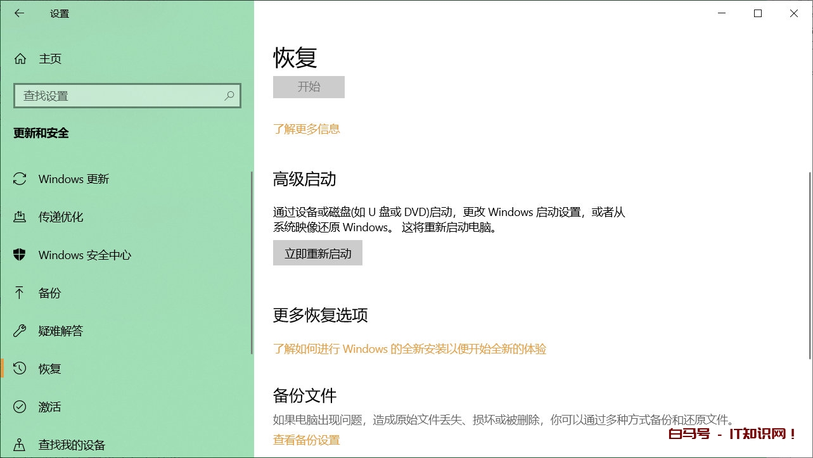Click the Windows clean install information link
Image resolution: width=813 pixels, height=458 pixels.
point(411,348)
